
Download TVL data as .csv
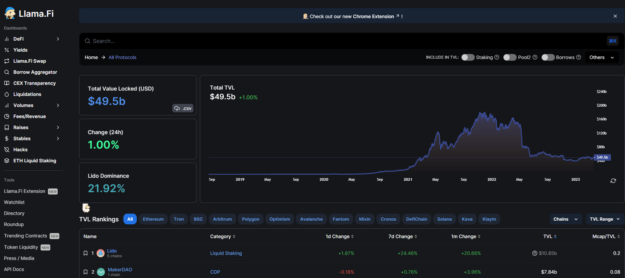[183, 108]
